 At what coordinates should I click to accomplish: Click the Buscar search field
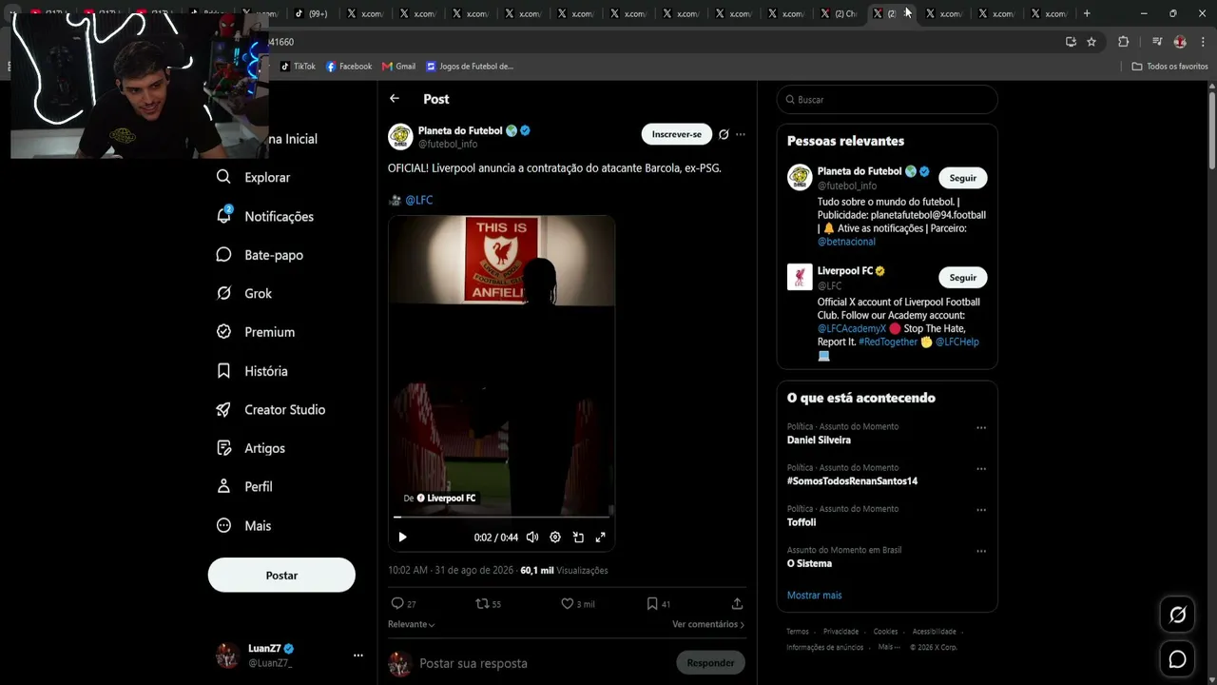887,100
